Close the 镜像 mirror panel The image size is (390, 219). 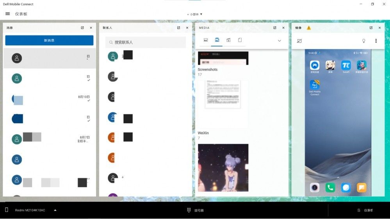[380, 28]
